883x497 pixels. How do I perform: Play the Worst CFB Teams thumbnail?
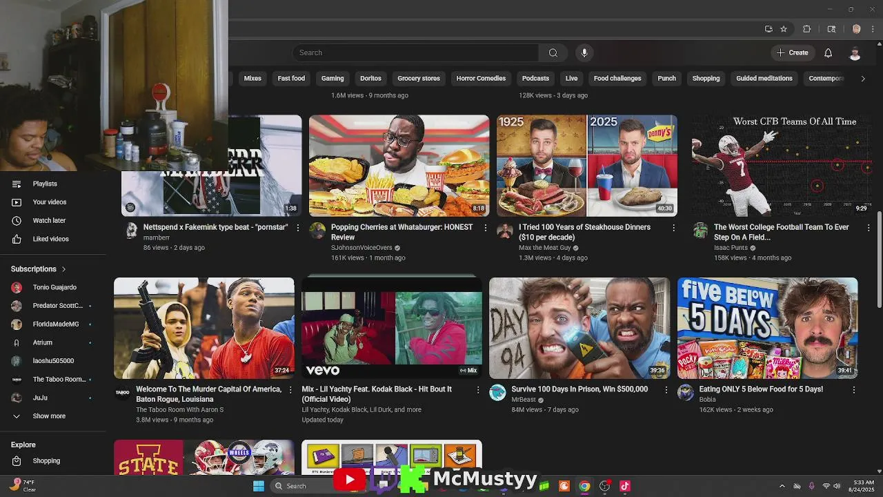click(x=782, y=166)
